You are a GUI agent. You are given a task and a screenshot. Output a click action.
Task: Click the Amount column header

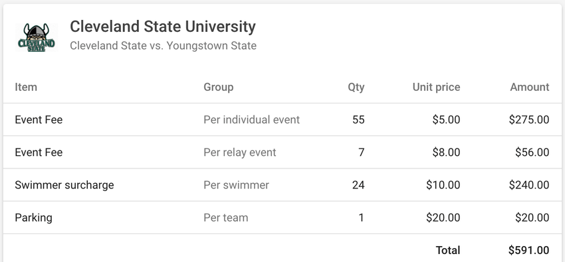click(x=530, y=87)
